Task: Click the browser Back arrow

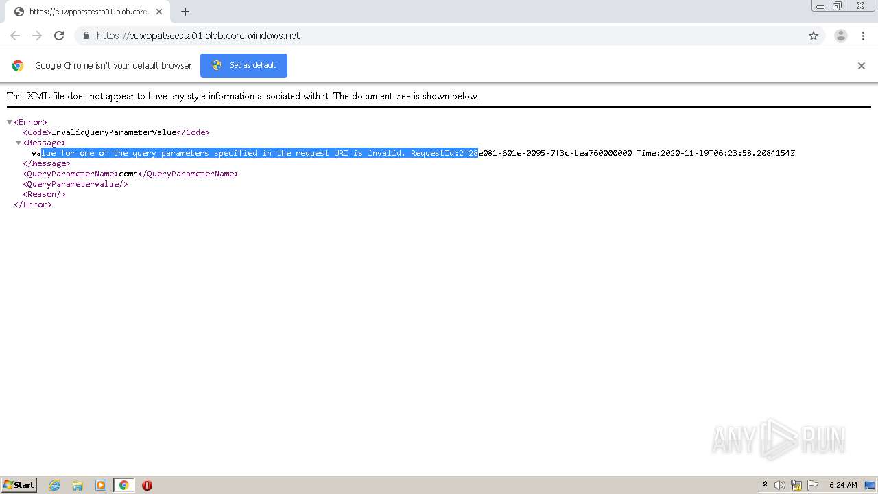Action: tap(15, 36)
